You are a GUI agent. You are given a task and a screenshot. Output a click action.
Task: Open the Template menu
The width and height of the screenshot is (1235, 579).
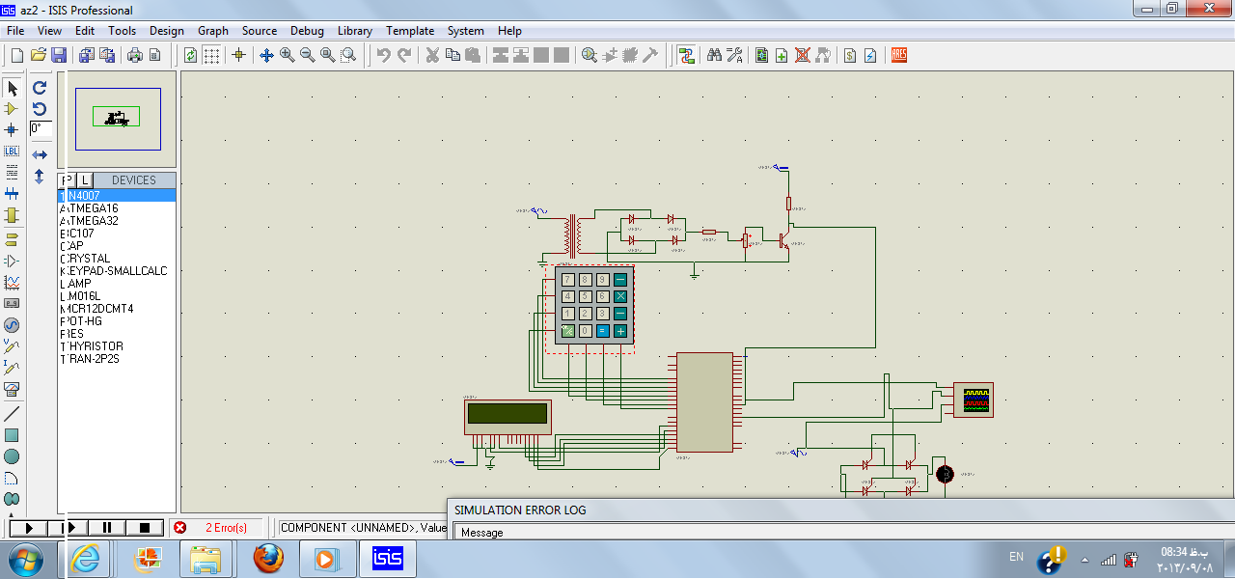pyautogui.click(x=410, y=31)
